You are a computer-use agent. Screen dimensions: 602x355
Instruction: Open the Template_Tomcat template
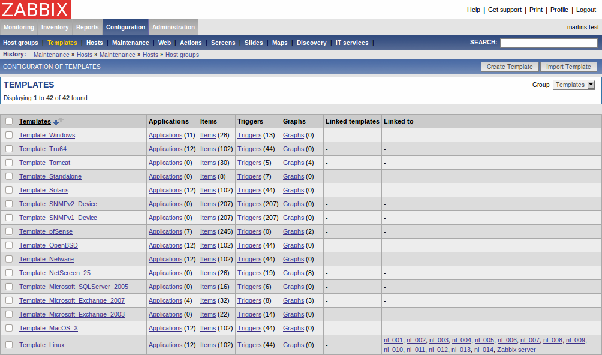tap(44, 163)
